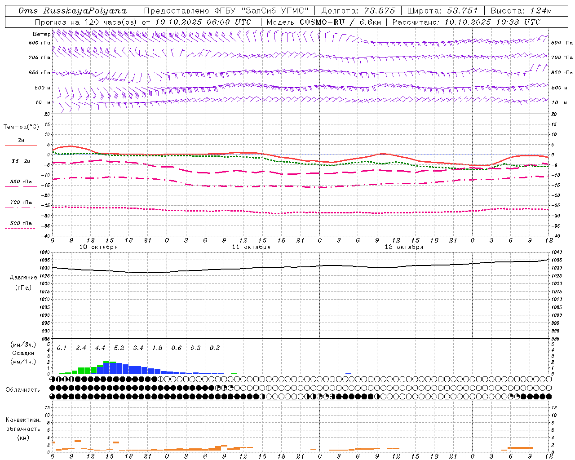
Task: Click the Ветер wind panel label
Action: tap(41, 34)
